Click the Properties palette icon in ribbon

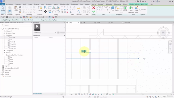coord(10,11)
